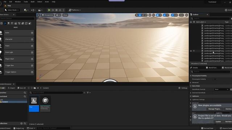Open the Edit menu
232x130 pixels.
click(11, 2)
